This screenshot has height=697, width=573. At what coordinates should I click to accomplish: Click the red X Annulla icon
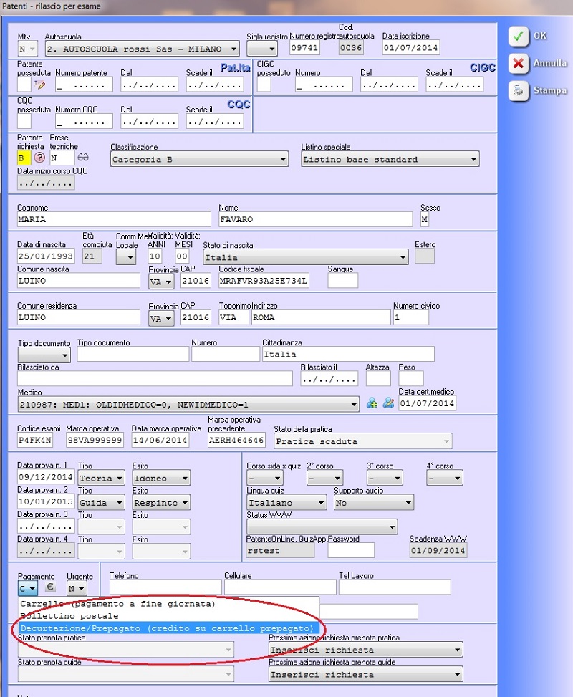pos(518,64)
